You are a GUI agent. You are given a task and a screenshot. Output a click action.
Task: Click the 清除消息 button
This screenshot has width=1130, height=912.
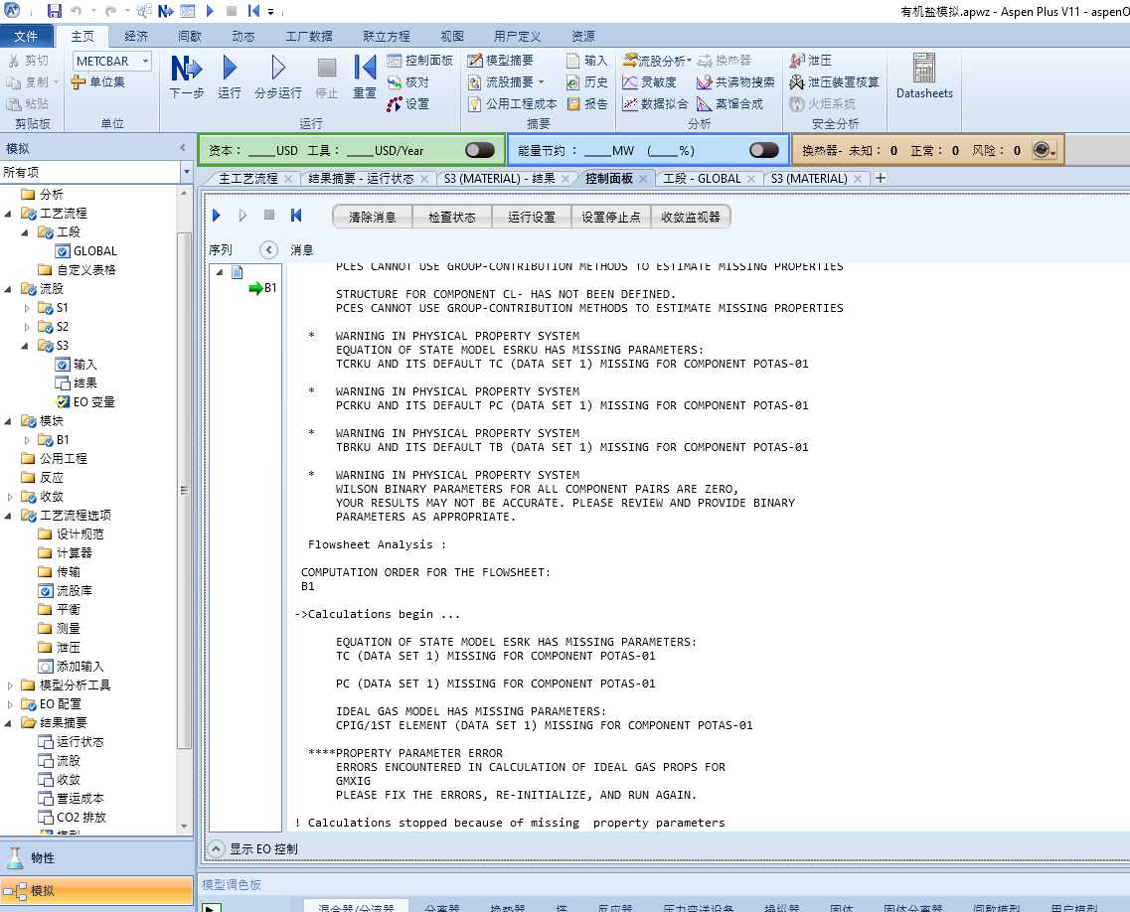pos(372,217)
